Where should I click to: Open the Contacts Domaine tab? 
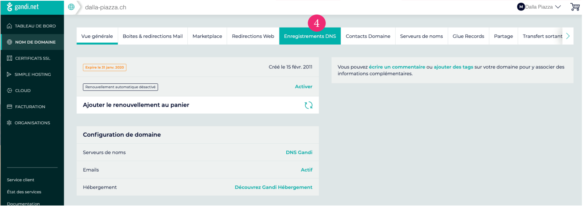[368, 36]
